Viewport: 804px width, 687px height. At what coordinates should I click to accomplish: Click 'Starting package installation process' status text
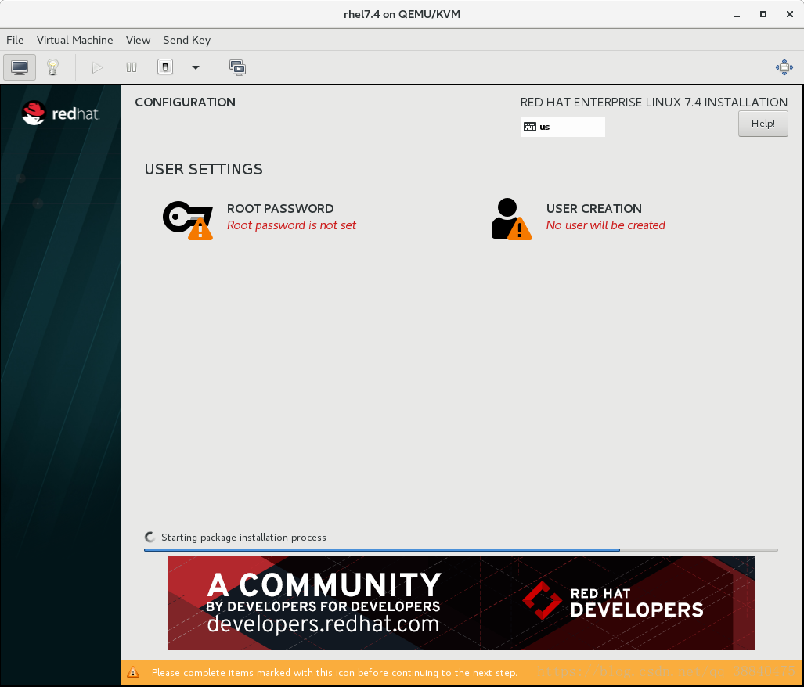tap(243, 538)
